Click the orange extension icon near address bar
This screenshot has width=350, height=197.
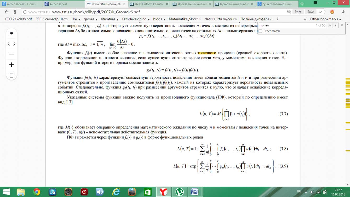(x=332, y=12)
